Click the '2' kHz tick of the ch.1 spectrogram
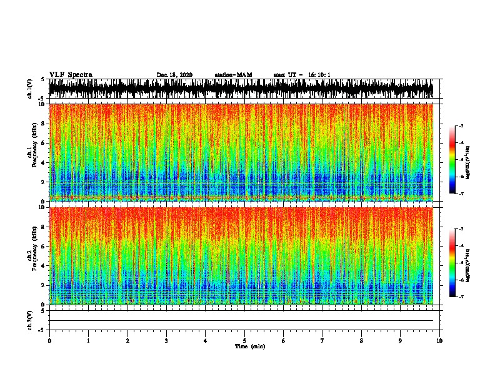This screenshot has width=495, height=382. click(43, 182)
